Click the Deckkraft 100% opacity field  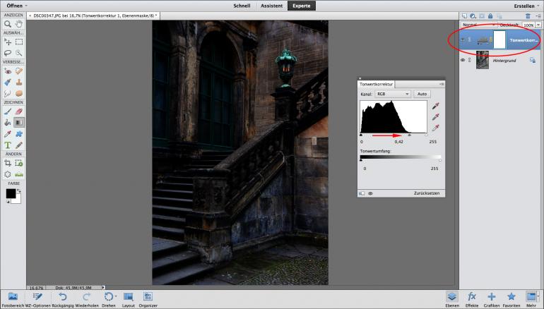528,25
